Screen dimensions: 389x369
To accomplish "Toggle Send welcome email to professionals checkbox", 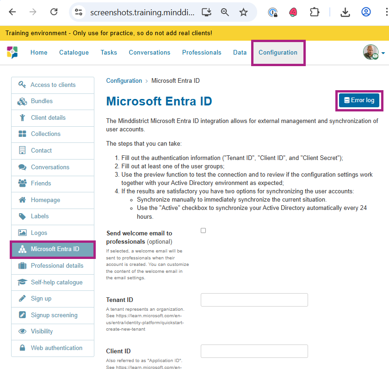I will point(203,231).
